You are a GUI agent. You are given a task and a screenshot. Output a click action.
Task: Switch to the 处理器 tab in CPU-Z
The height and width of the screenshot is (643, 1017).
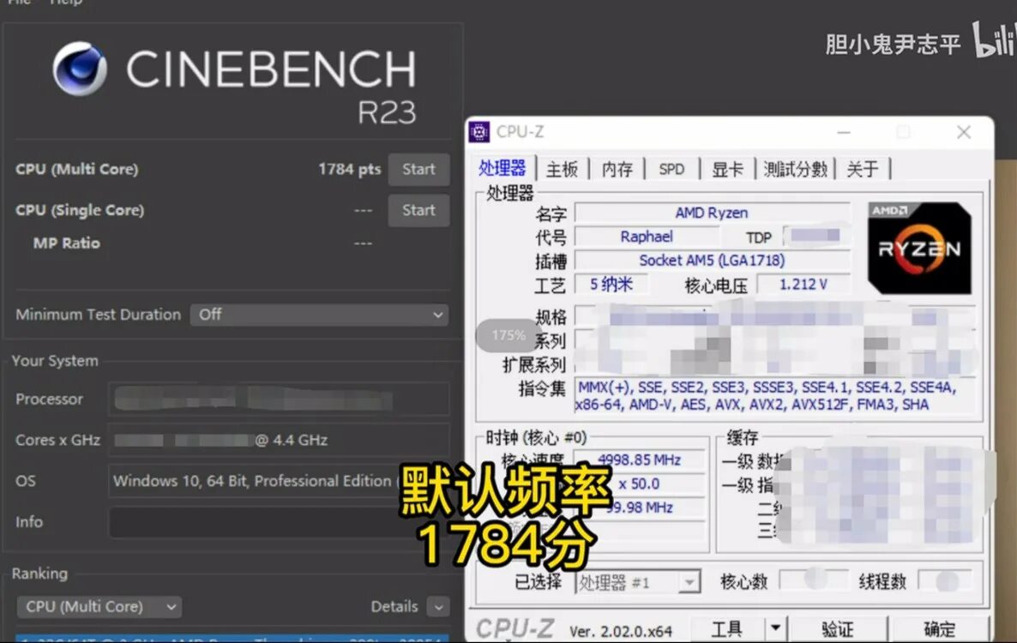pos(502,169)
